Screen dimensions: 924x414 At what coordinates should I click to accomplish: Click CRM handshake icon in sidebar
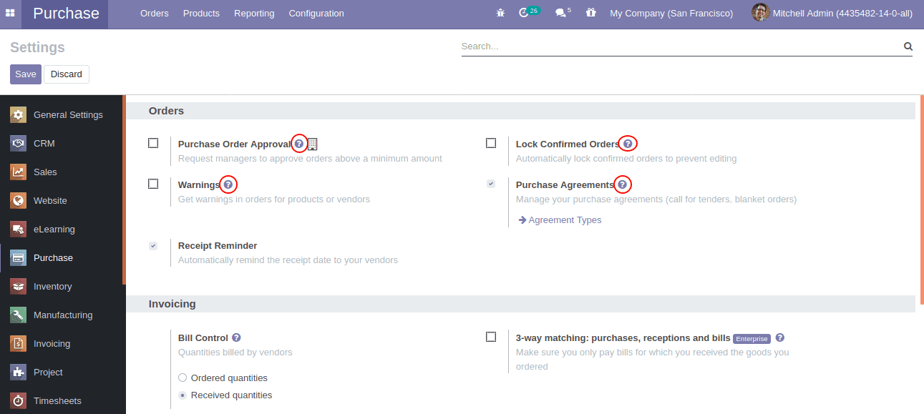19,143
